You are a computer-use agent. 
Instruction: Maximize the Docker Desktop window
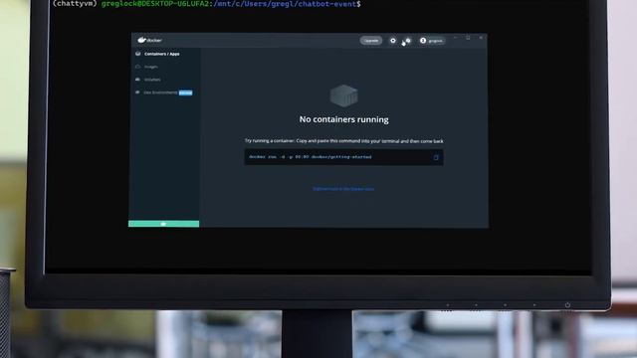[x=468, y=38]
